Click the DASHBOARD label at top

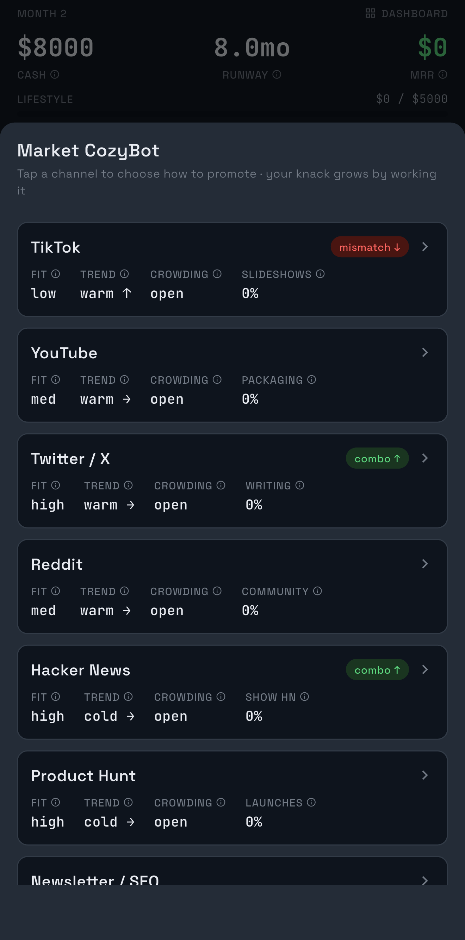click(414, 13)
